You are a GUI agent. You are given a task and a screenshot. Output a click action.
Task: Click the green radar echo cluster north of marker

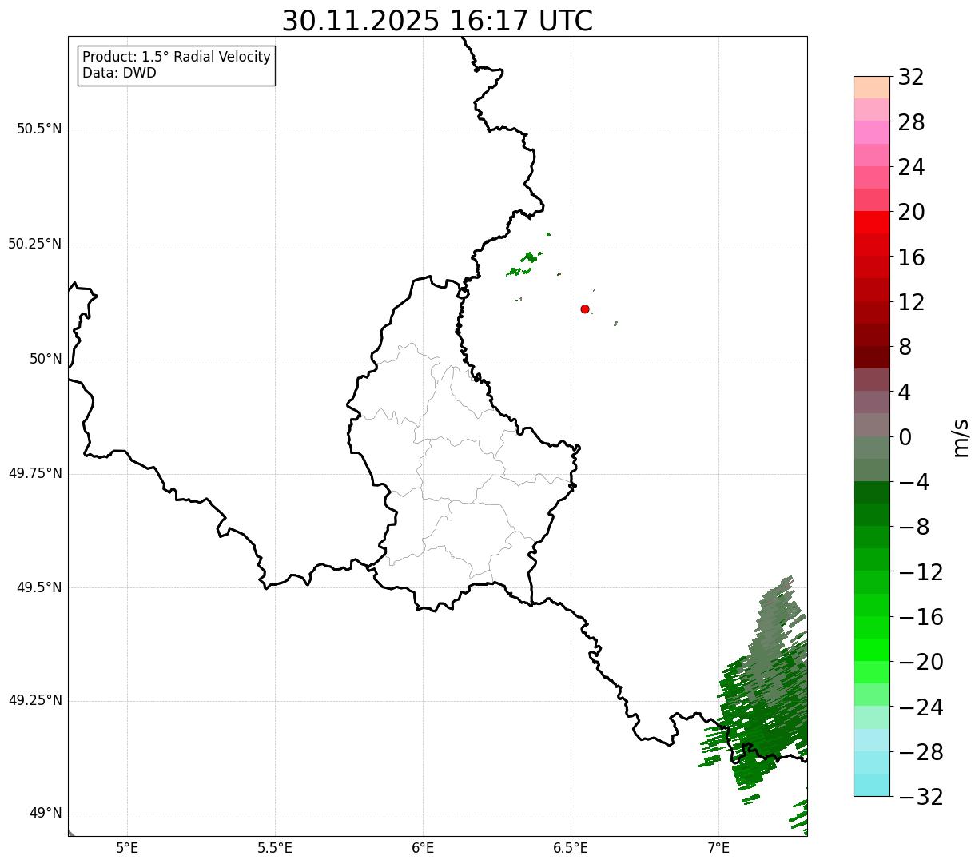coord(524,263)
